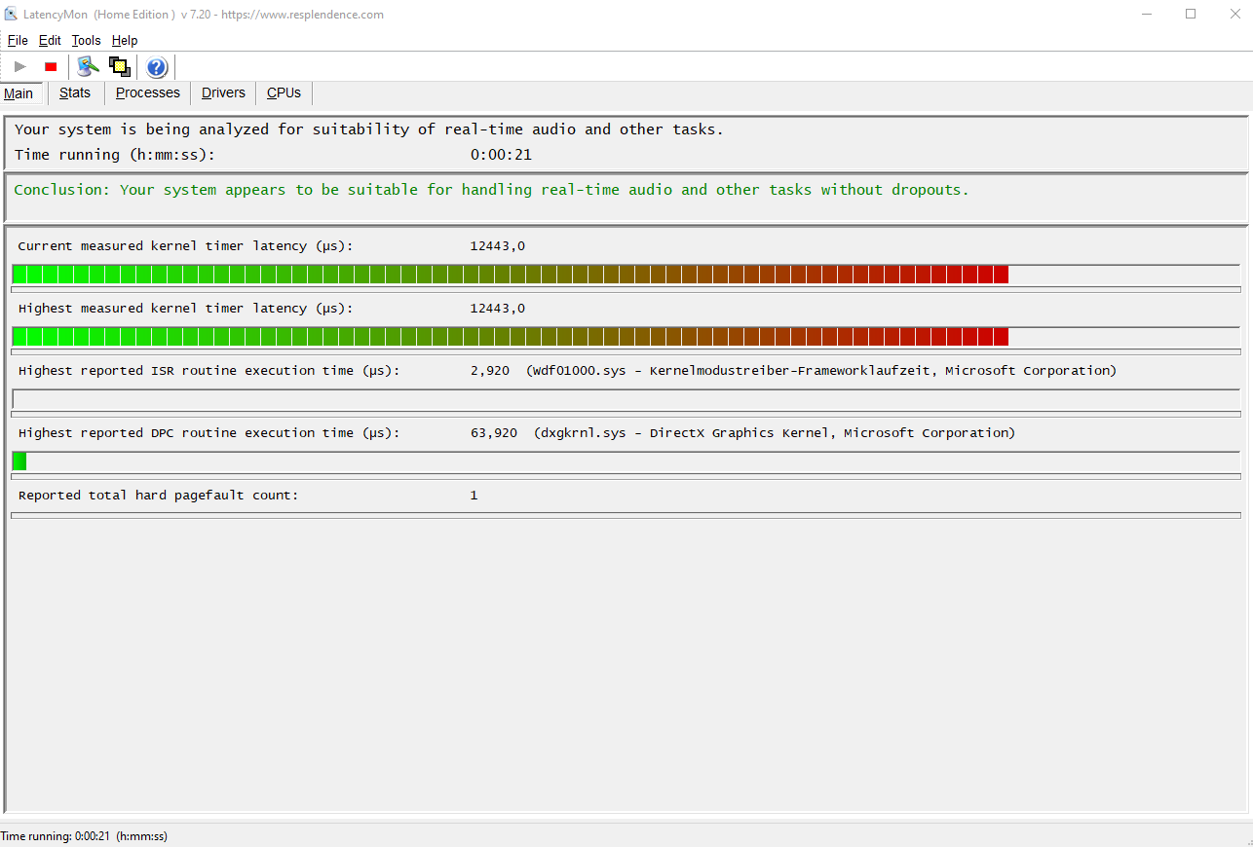Open the Help menu
Viewport: 1253px width, 847px height.
pyautogui.click(x=125, y=41)
